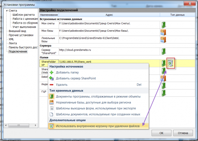Click green binder icon in ГЦР row
The image size is (198, 141).
(x=163, y=93)
